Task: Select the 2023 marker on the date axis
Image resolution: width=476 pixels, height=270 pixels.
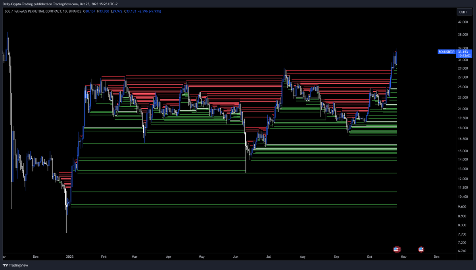Action: tap(69, 257)
